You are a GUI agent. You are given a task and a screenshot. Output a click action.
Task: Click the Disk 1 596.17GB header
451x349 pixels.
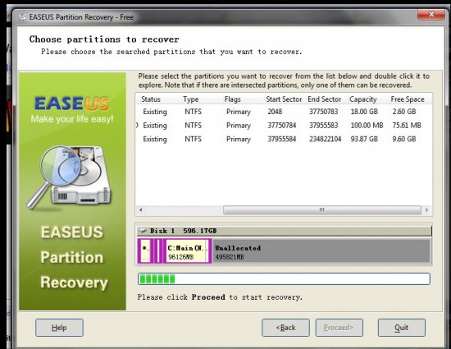click(x=285, y=231)
